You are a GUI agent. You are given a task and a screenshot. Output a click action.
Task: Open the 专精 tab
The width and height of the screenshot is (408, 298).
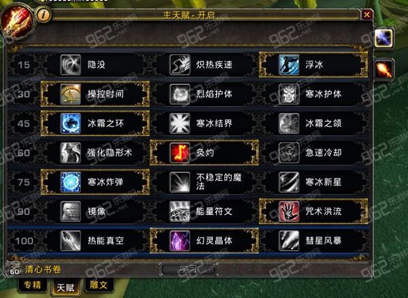[33, 285]
